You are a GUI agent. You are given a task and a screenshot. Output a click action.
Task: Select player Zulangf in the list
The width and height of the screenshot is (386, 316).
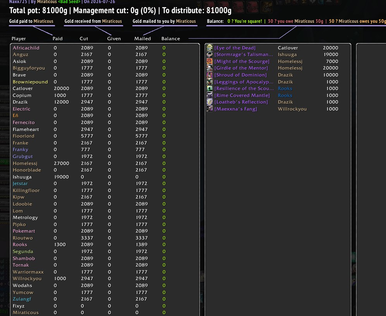tap(22, 299)
